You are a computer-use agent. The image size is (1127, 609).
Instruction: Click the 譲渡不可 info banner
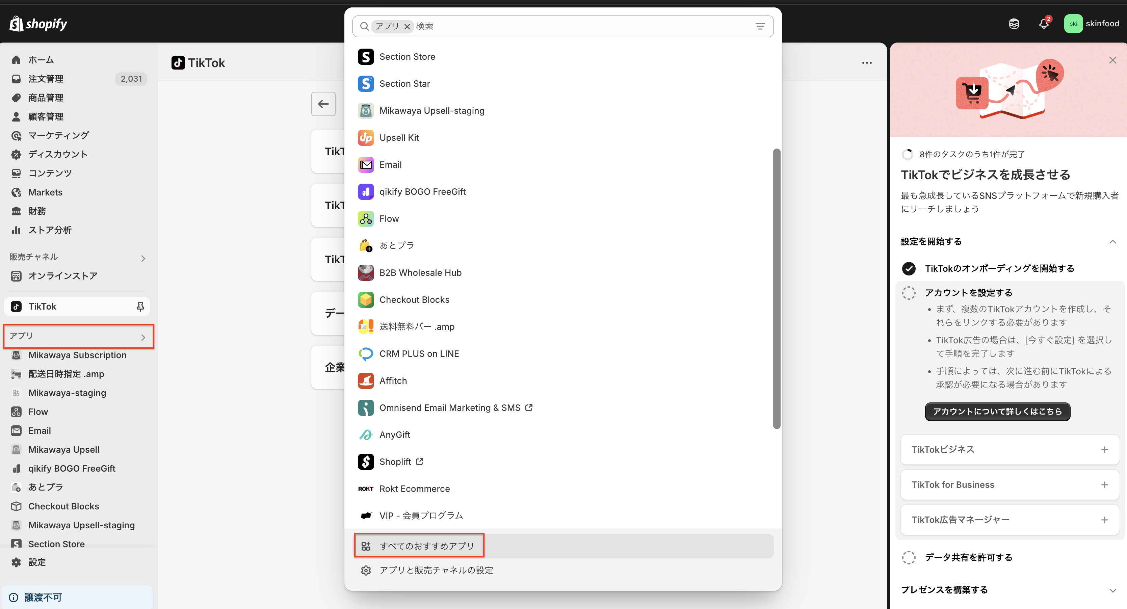coord(77,598)
